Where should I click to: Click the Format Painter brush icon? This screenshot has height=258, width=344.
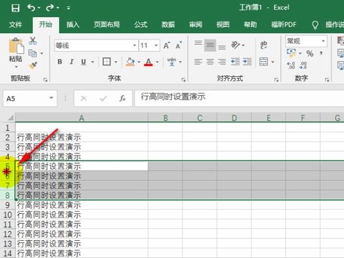33,65
